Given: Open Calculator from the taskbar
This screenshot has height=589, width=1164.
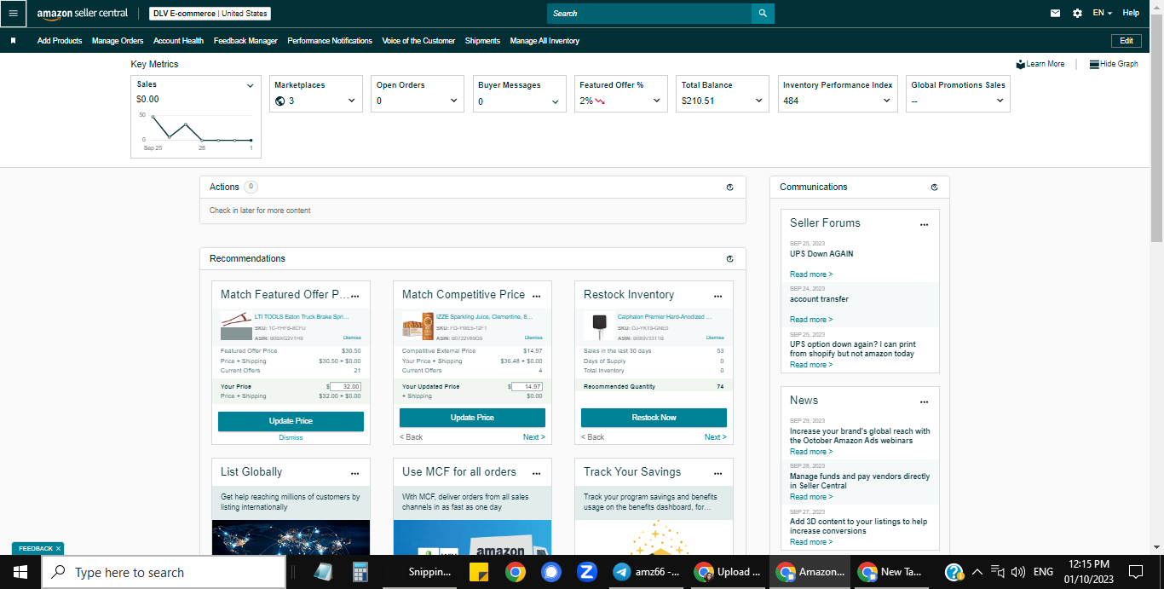Looking at the screenshot, I should pos(360,572).
